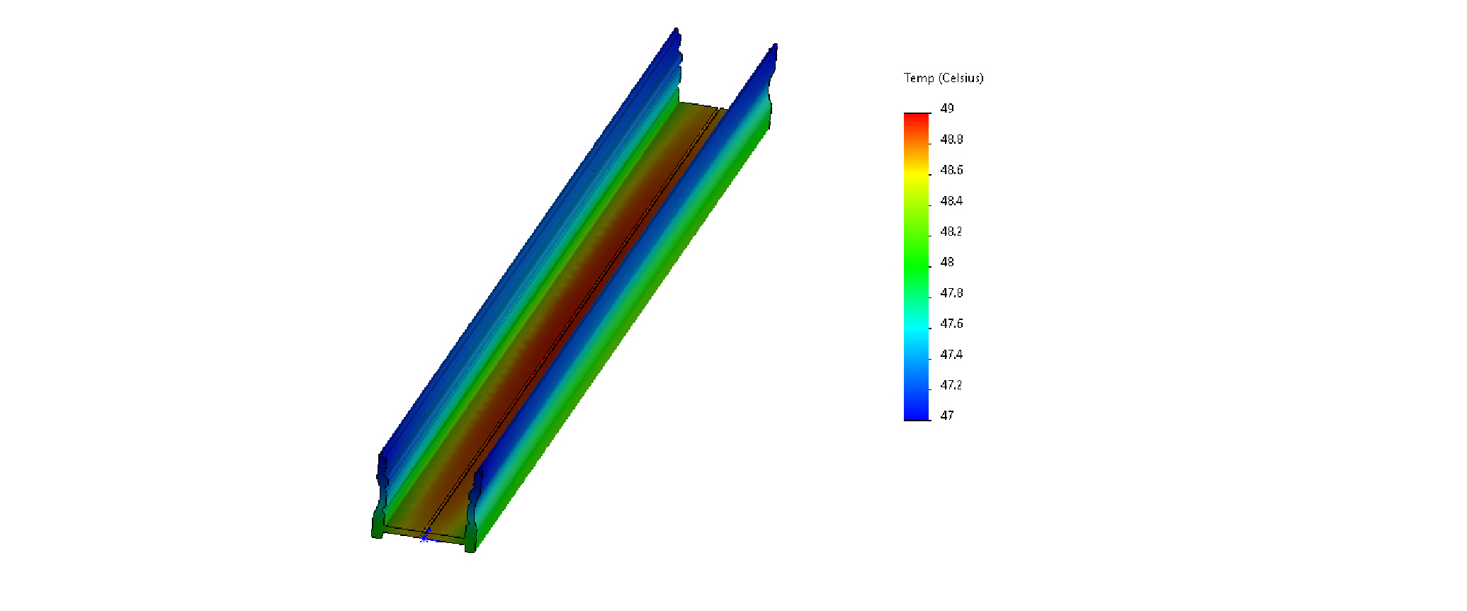
Task: Click the 47.2 legend value
Action: 951,385
